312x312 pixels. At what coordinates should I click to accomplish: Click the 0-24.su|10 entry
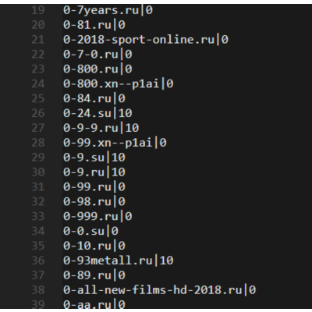pyautogui.click(x=97, y=113)
